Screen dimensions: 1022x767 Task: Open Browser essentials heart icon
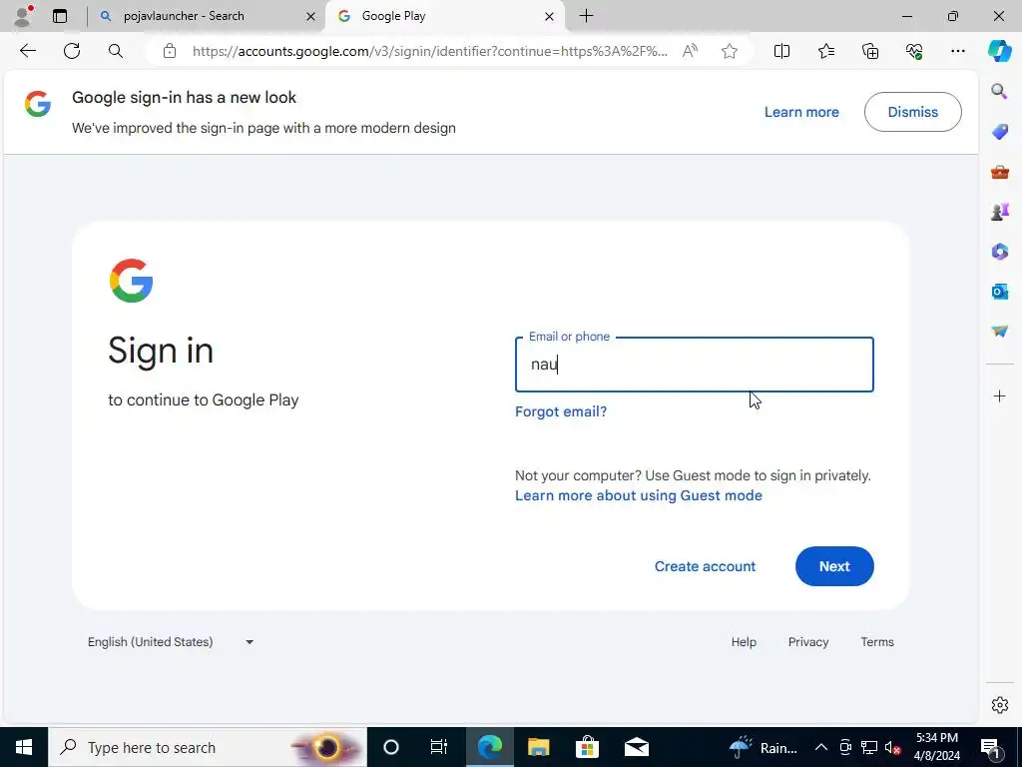pos(914,51)
